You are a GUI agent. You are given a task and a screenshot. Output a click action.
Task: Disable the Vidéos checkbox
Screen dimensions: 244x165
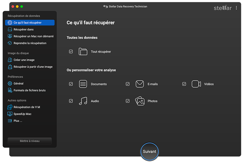184,84
